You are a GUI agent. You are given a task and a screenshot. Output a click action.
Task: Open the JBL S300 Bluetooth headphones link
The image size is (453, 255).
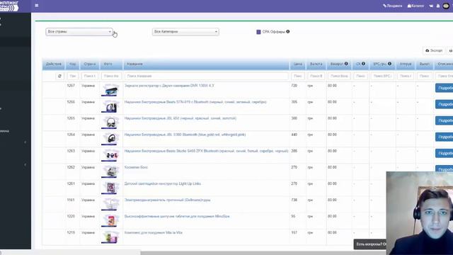[185, 135]
